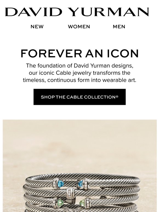Click the Cable jewelry description paragraph
159x212 pixels.
coord(79,73)
